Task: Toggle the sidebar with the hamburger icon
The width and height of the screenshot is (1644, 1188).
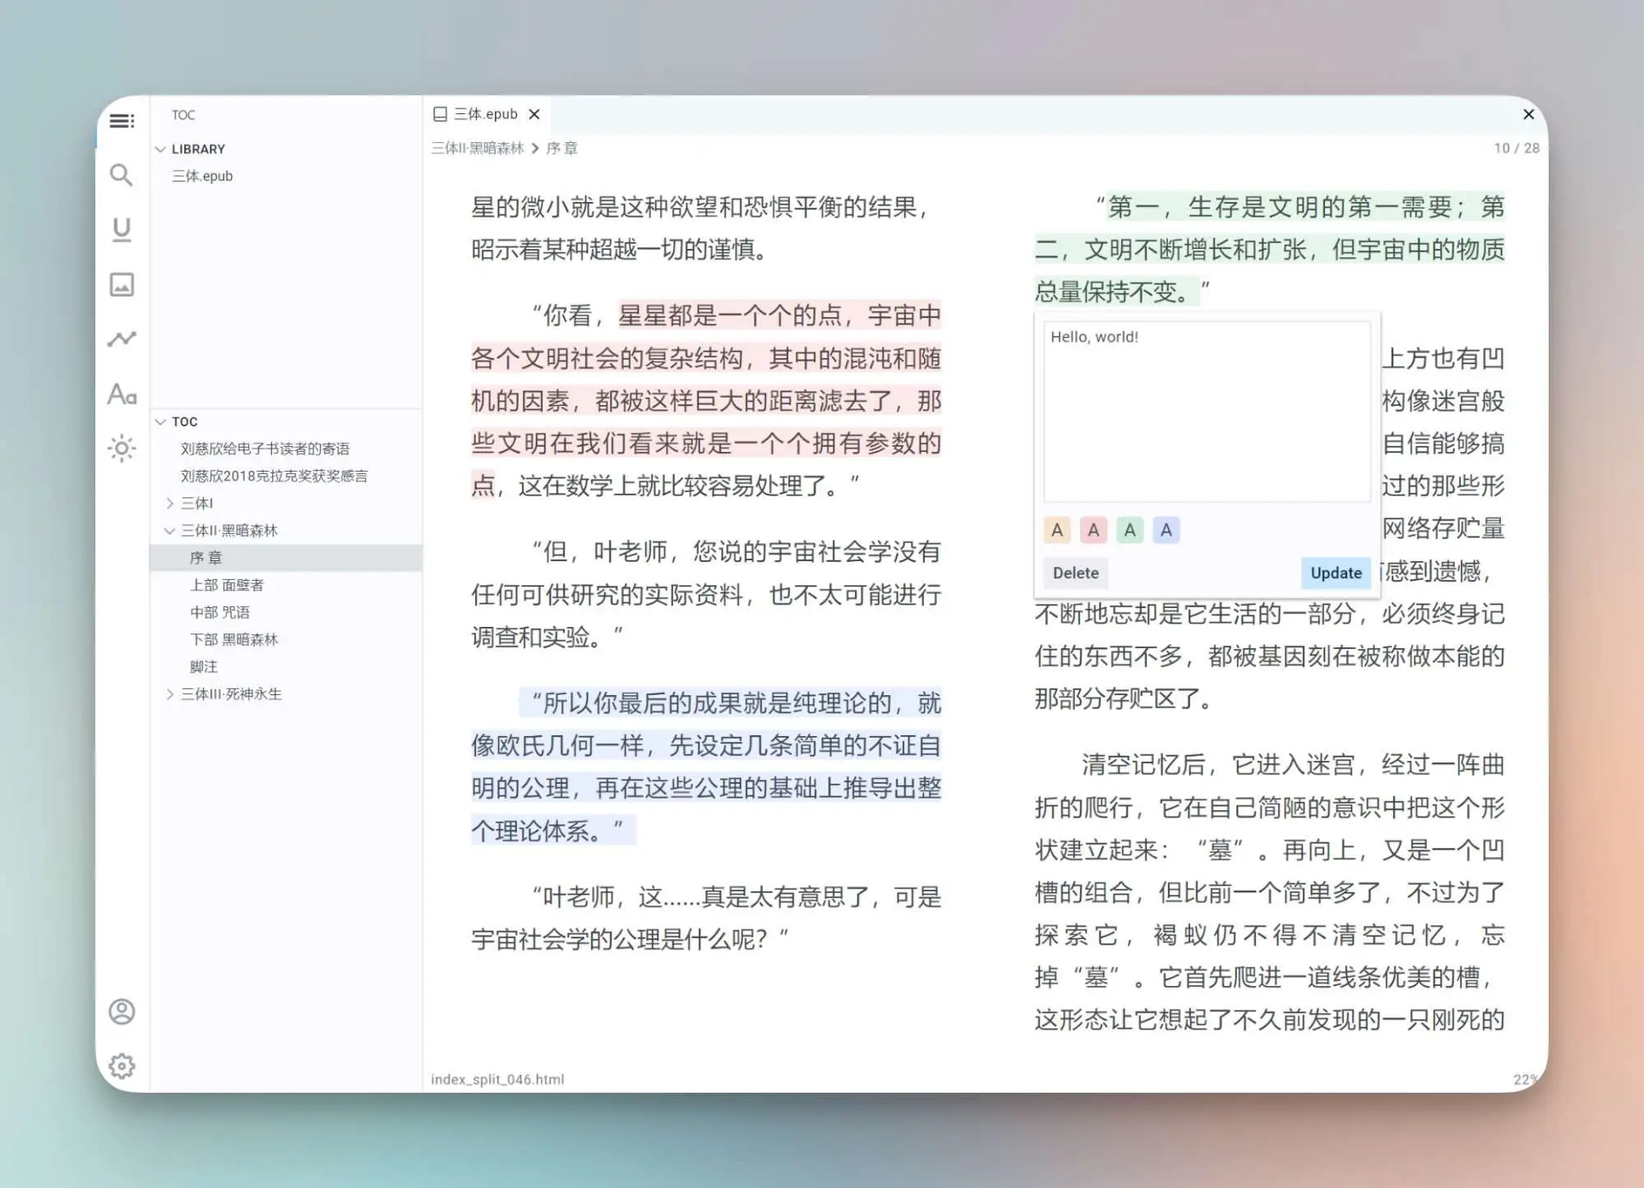Action: (122, 121)
